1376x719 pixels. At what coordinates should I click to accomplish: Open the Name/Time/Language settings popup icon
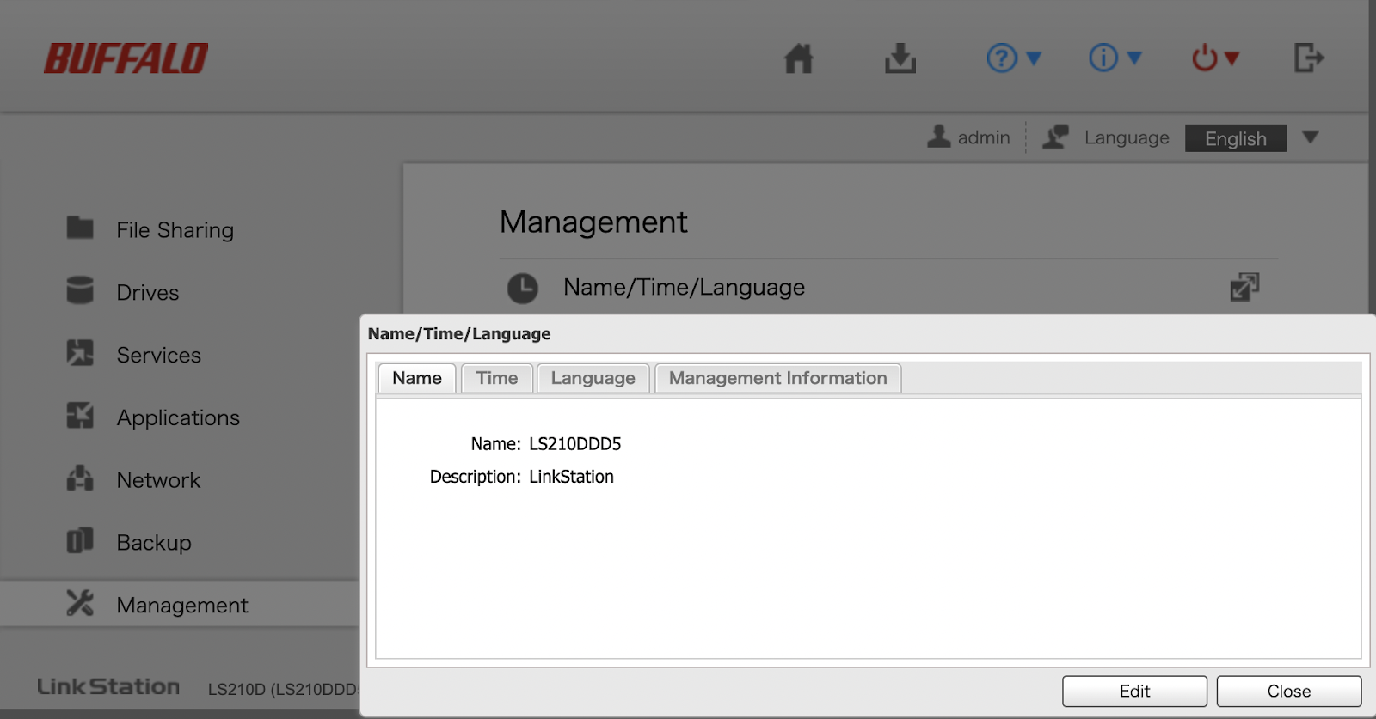(x=1244, y=287)
